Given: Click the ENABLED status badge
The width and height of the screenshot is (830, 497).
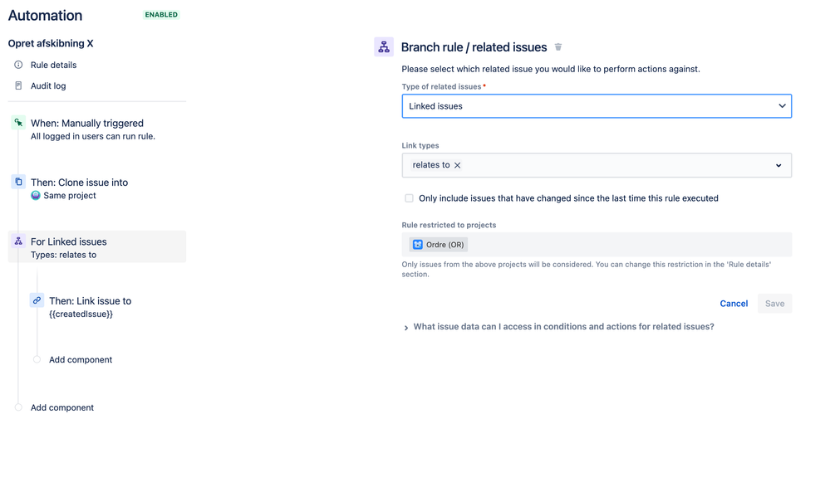Looking at the screenshot, I should pos(161,15).
